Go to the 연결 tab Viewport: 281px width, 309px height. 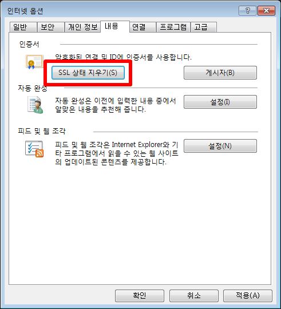click(143, 27)
